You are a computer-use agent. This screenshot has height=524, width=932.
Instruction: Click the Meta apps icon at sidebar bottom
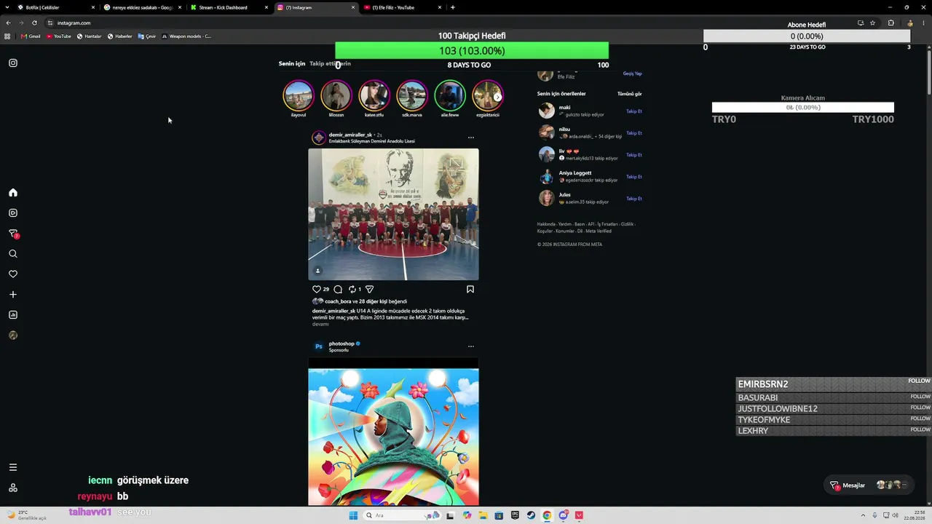tap(13, 488)
